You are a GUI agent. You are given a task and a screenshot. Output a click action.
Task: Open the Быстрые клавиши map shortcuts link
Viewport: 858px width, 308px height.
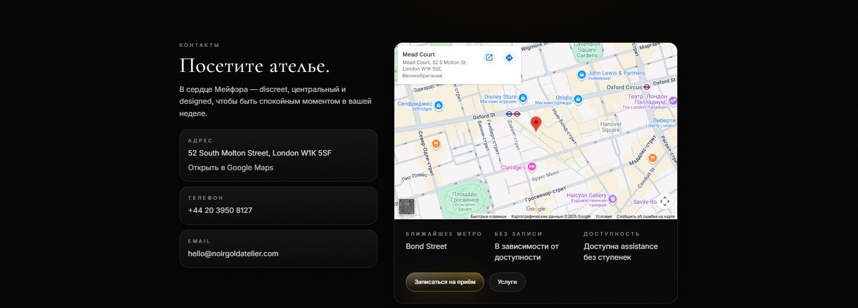(x=488, y=217)
